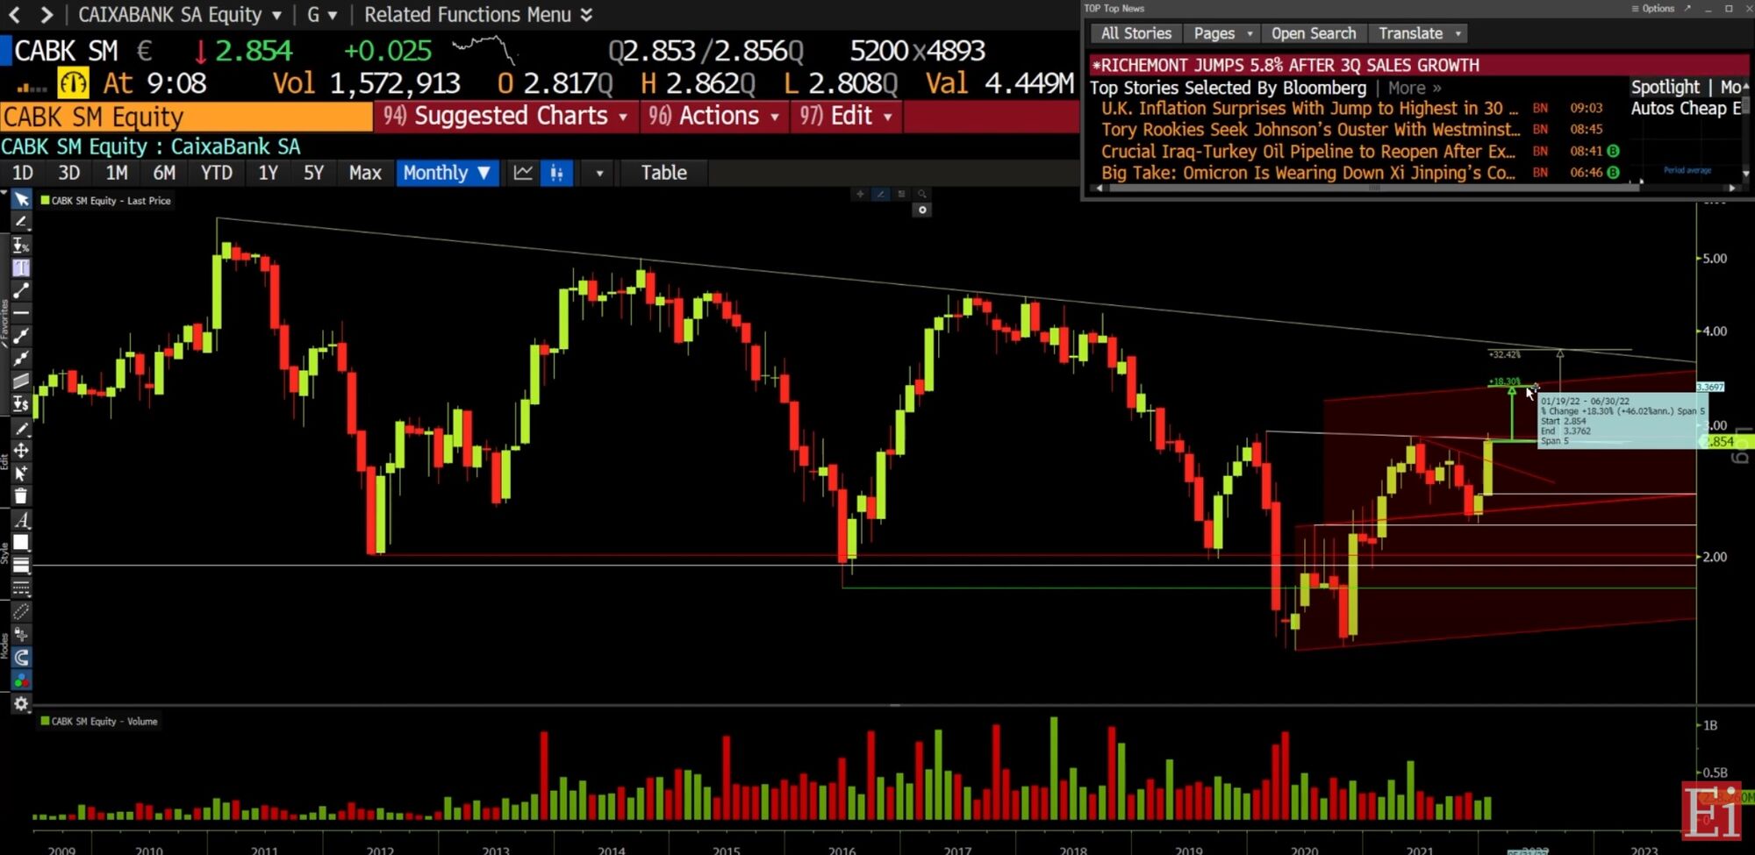1755x855 pixels.
Task: Open the font style tool
Action: 21,520
